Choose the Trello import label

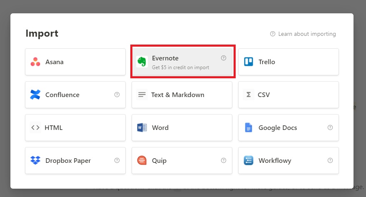coord(266,62)
